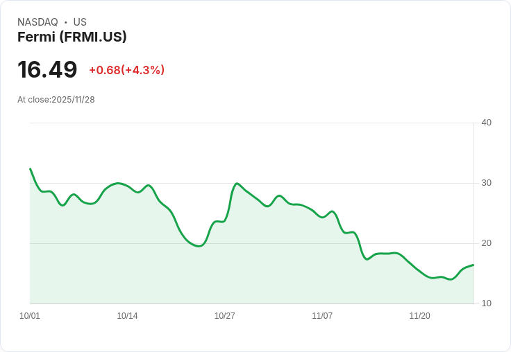The image size is (511, 352).
Task: Click the NASDAQ exchange label
Action: tap(37, 22)
